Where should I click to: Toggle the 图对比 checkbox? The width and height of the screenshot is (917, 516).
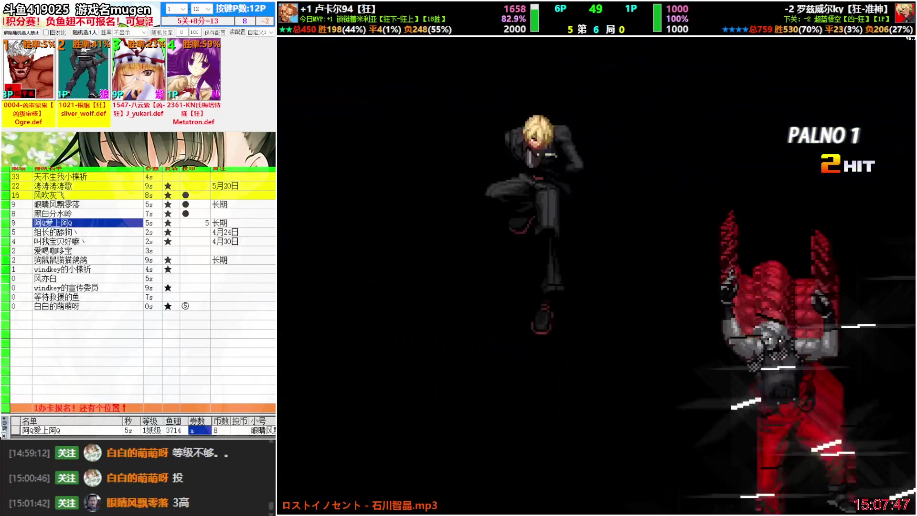pos(46,32)
